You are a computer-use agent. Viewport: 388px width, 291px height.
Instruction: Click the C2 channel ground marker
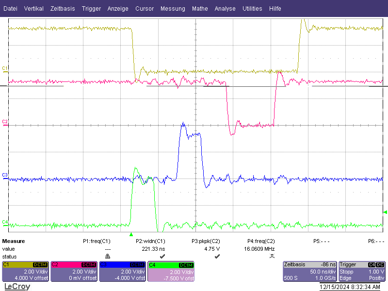pos(5,123)
